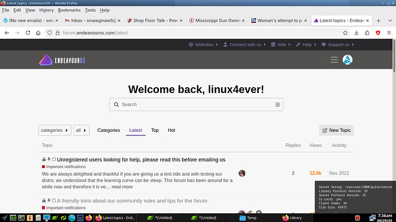This screenshot has width=396, height=222.
Task: Close the No new emails tab
Action: click(57, 21)
